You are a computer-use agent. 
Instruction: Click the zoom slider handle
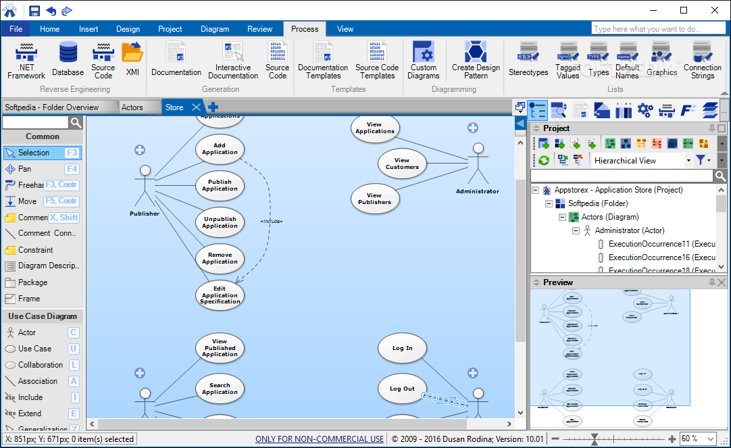point(595,439)
